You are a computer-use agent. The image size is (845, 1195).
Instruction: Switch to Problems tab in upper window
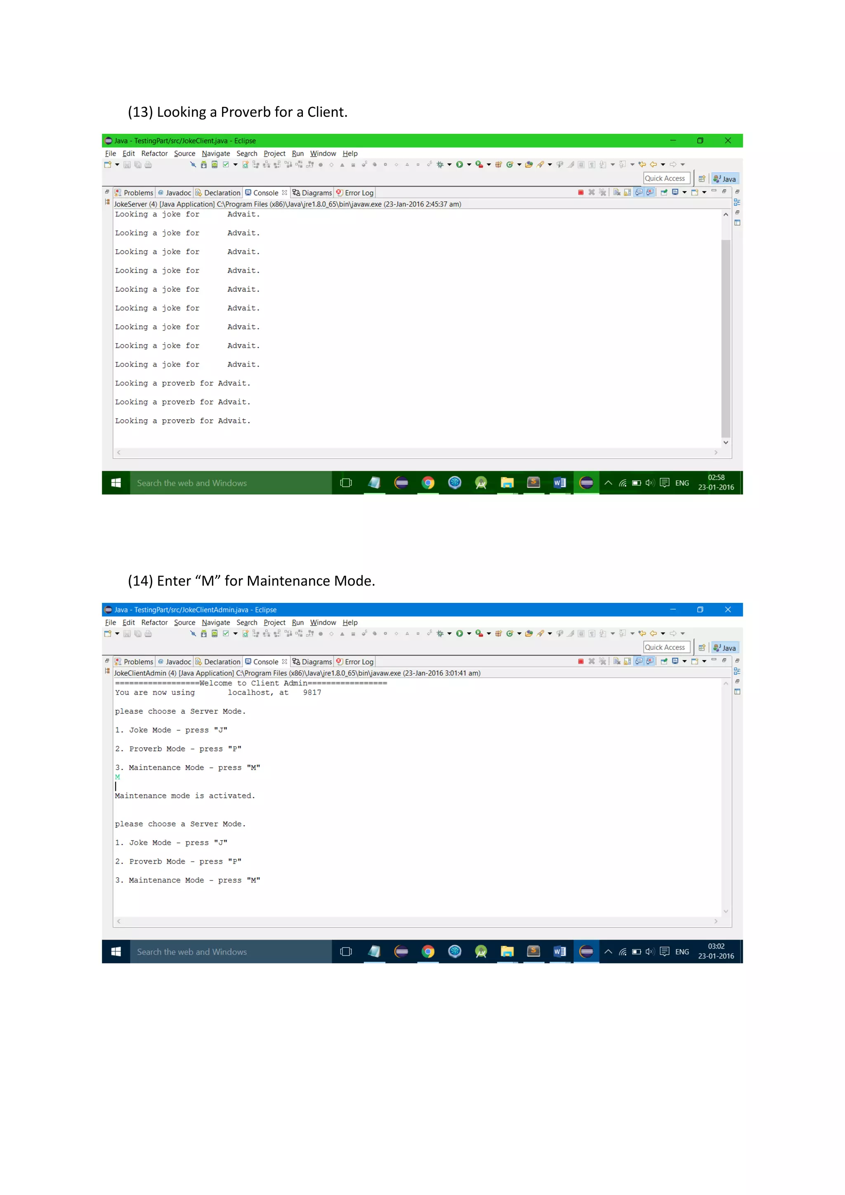[x=134, y=193]
